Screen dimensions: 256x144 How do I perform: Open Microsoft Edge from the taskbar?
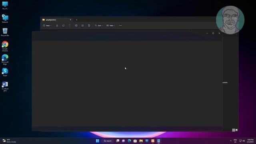129,141
